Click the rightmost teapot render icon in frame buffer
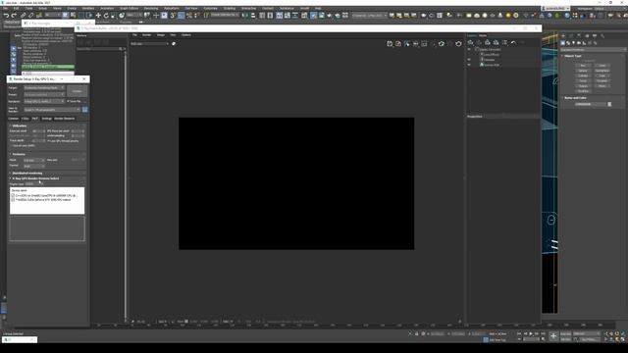Image resolution: width=628 pixels, height=353 pixels. [458, 43]
